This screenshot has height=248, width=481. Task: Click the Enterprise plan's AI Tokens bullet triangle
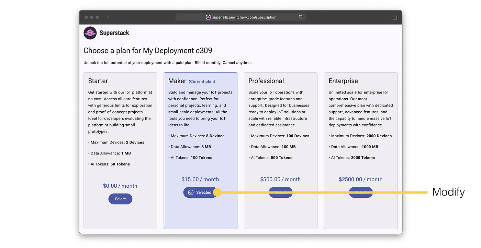click(x=329, y=158)
